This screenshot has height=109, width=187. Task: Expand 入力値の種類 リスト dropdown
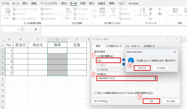coord(119,61)
